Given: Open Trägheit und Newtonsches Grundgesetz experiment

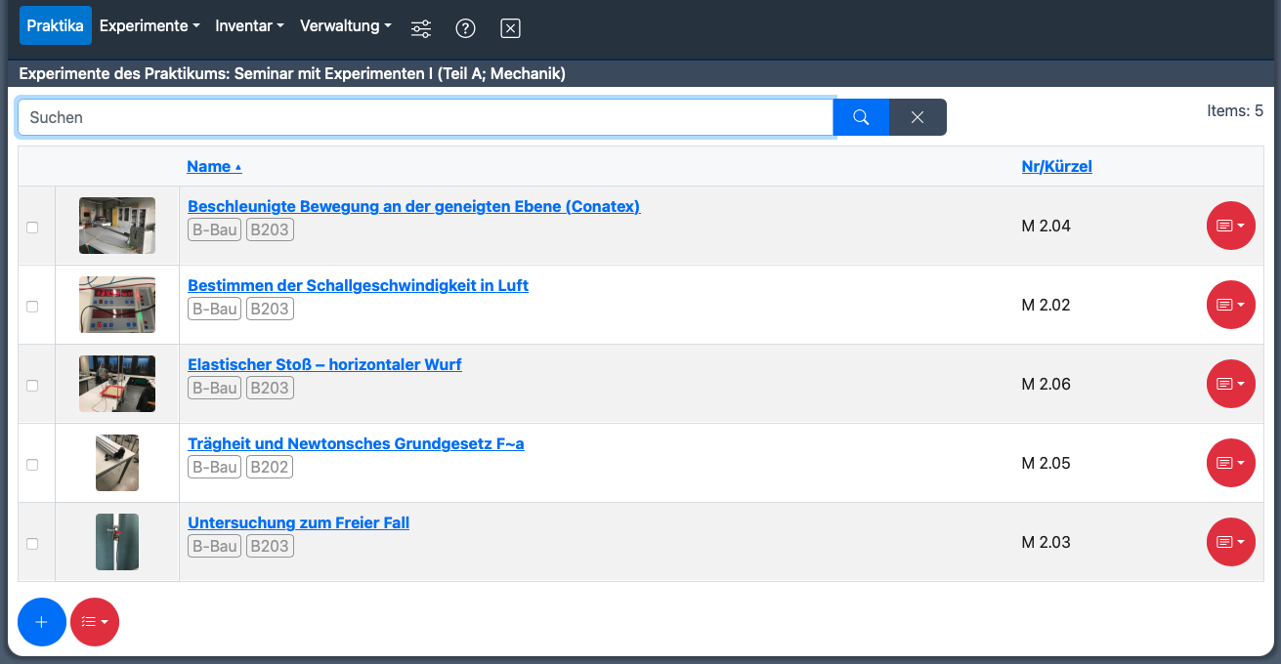Looking at the screenshot, I should coord(356,443).
